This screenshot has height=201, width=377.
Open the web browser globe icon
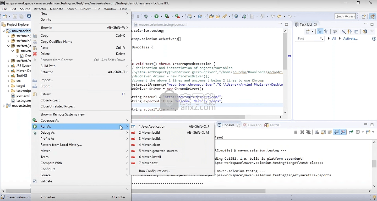236,16
